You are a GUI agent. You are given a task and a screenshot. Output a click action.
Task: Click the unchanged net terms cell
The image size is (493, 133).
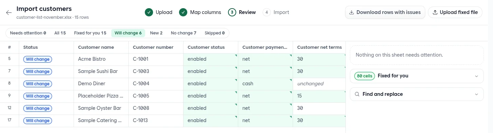tap(319, 84)
